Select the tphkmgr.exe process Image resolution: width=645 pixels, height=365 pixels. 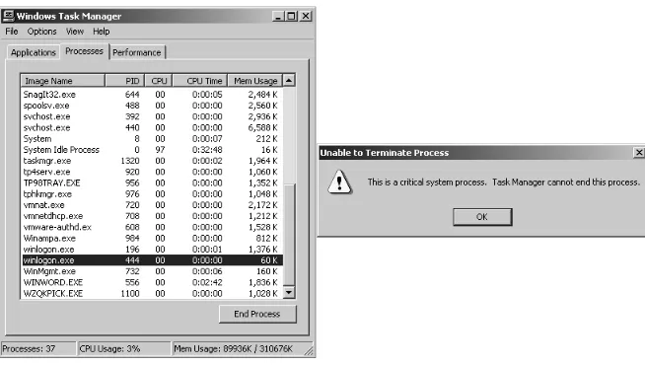(152, 194)
